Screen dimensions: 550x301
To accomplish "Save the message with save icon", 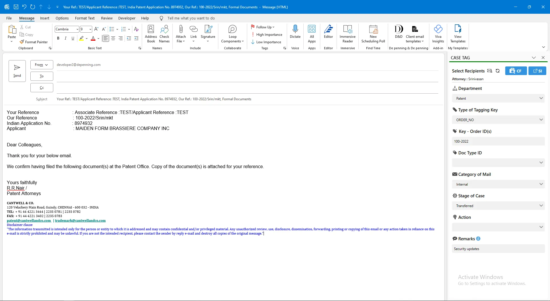I will (16, 7).
